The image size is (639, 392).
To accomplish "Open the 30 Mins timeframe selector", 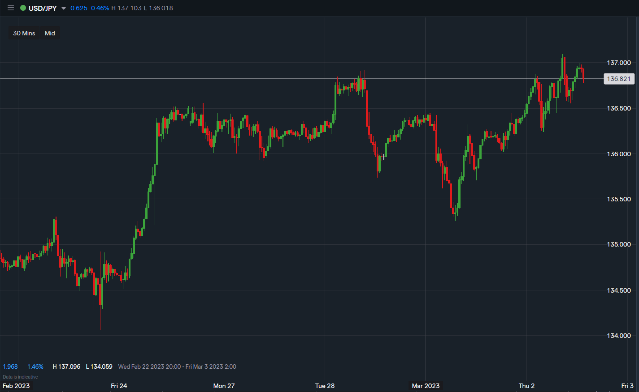I will 24,33.
